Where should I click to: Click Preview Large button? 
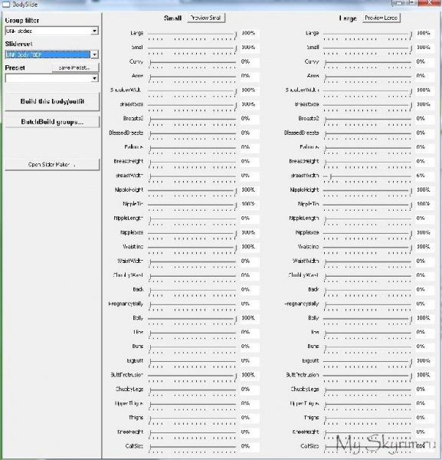coord(381,18)
